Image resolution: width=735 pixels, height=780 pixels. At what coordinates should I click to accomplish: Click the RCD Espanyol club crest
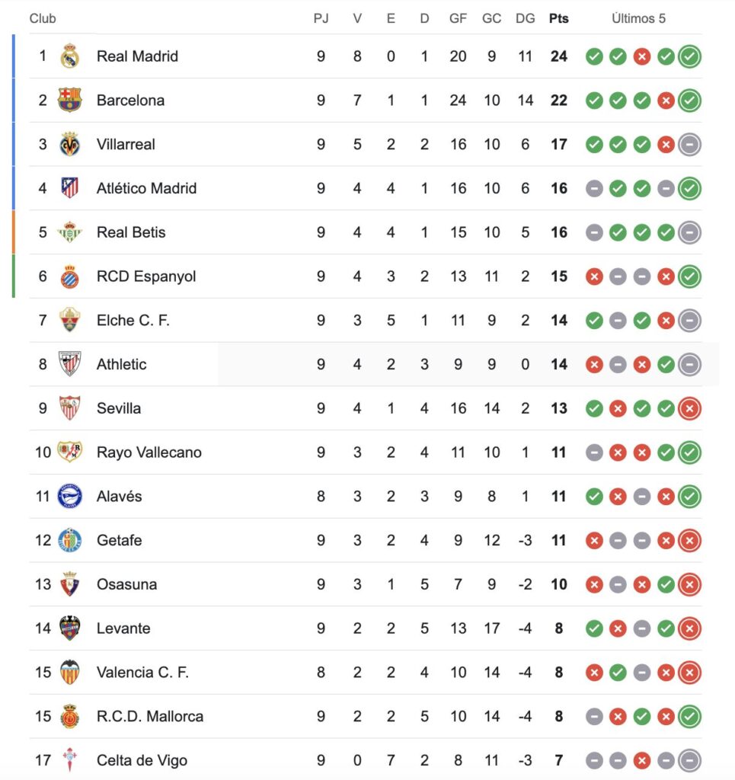coord(70,277)
